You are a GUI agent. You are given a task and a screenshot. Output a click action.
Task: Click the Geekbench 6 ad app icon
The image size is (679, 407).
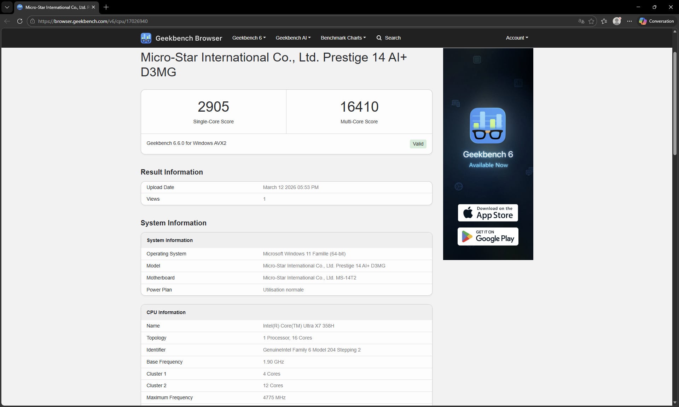[x=488, y=125]
